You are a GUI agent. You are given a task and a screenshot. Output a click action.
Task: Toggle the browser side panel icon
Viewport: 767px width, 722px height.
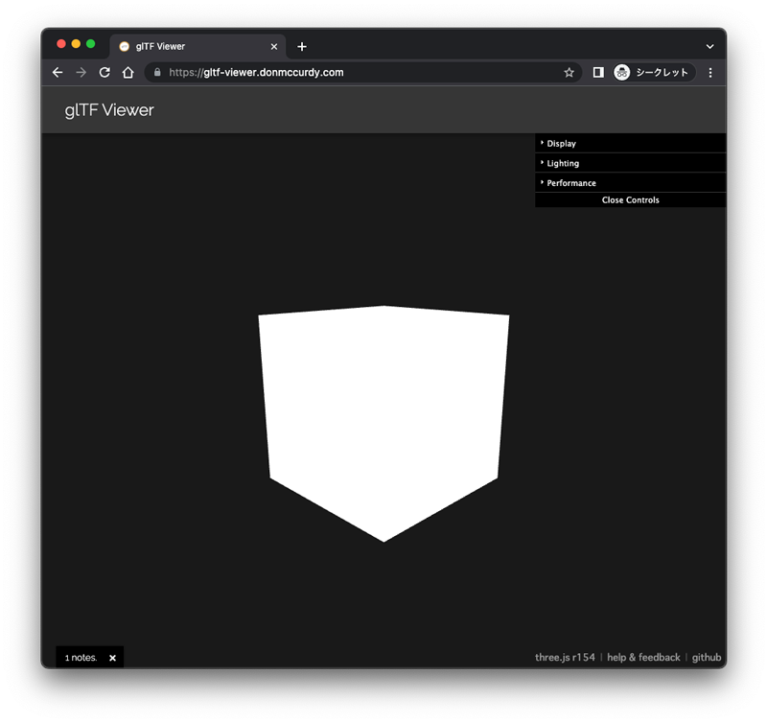point(597,73)
